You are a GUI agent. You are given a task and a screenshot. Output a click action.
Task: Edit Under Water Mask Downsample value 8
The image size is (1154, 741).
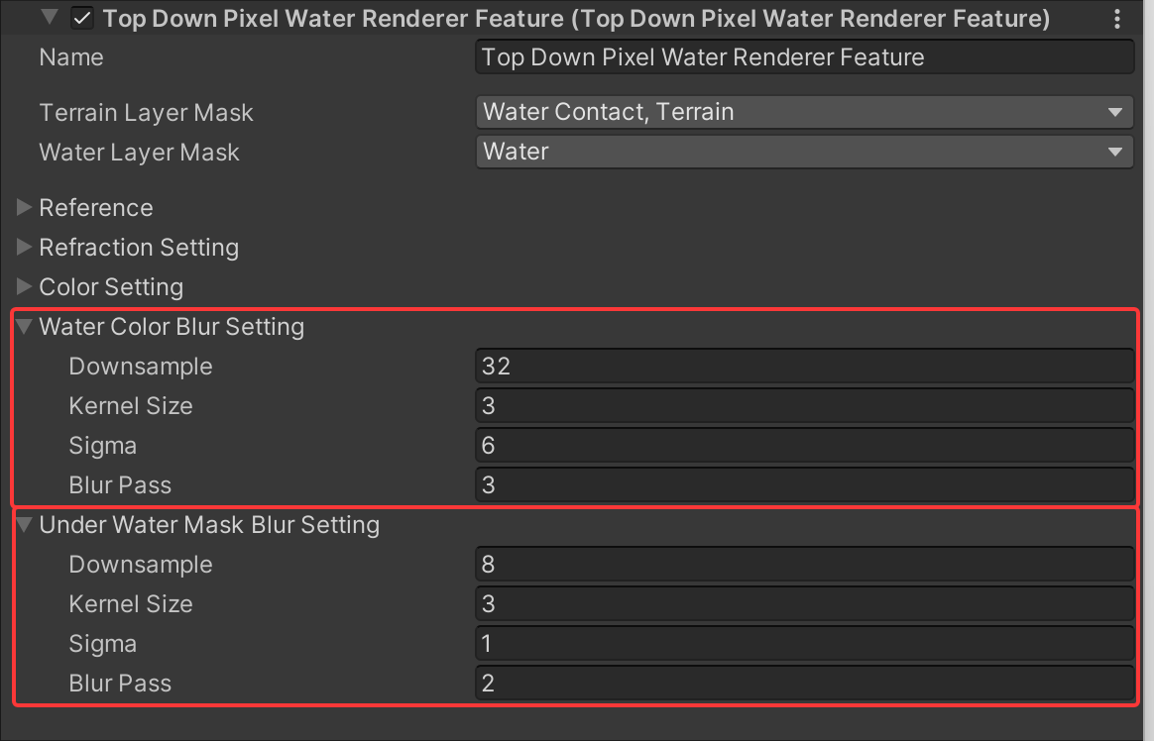(x=803, y=564)
